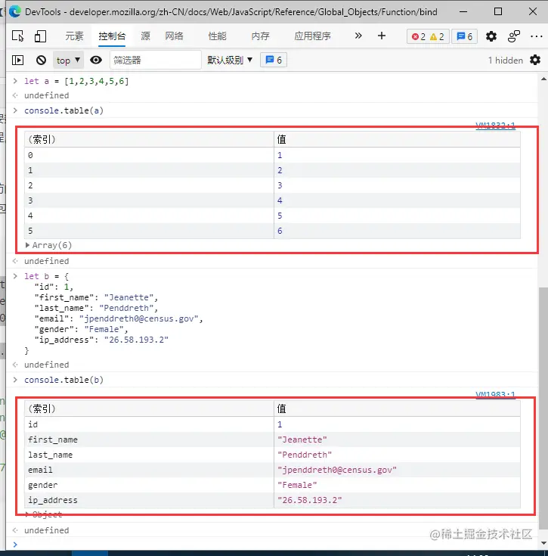Click the "Penddreth" value cell
Viewport: 548px width, 556px height.
(x=397, y=455)
